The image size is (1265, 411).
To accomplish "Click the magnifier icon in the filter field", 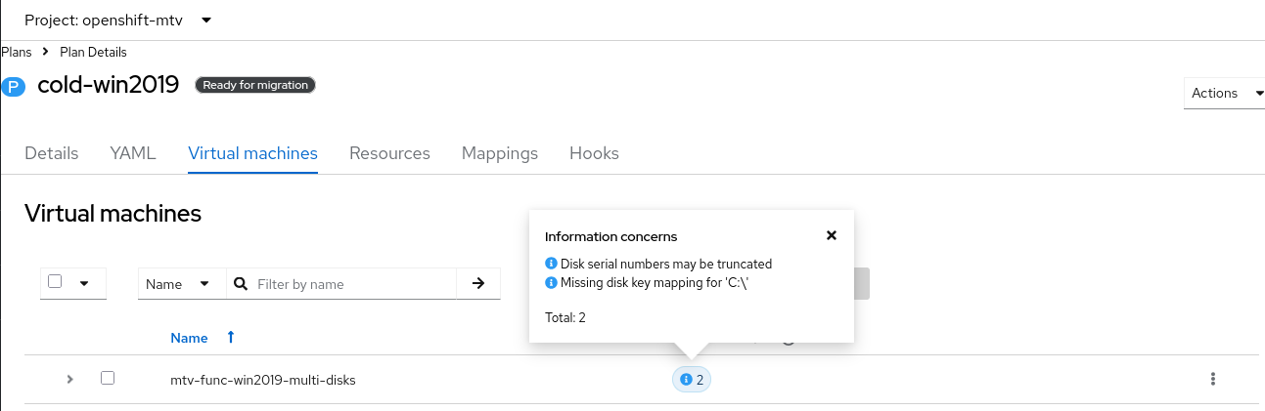I will pos(241,284).
